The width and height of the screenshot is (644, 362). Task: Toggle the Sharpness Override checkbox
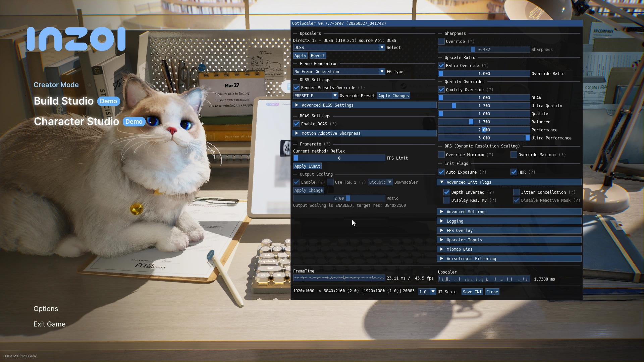click(x=441, y=42)
